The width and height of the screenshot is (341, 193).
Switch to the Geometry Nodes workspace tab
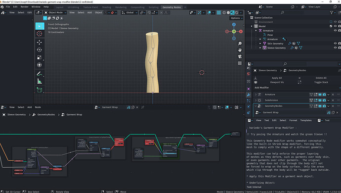click(171, 7)
